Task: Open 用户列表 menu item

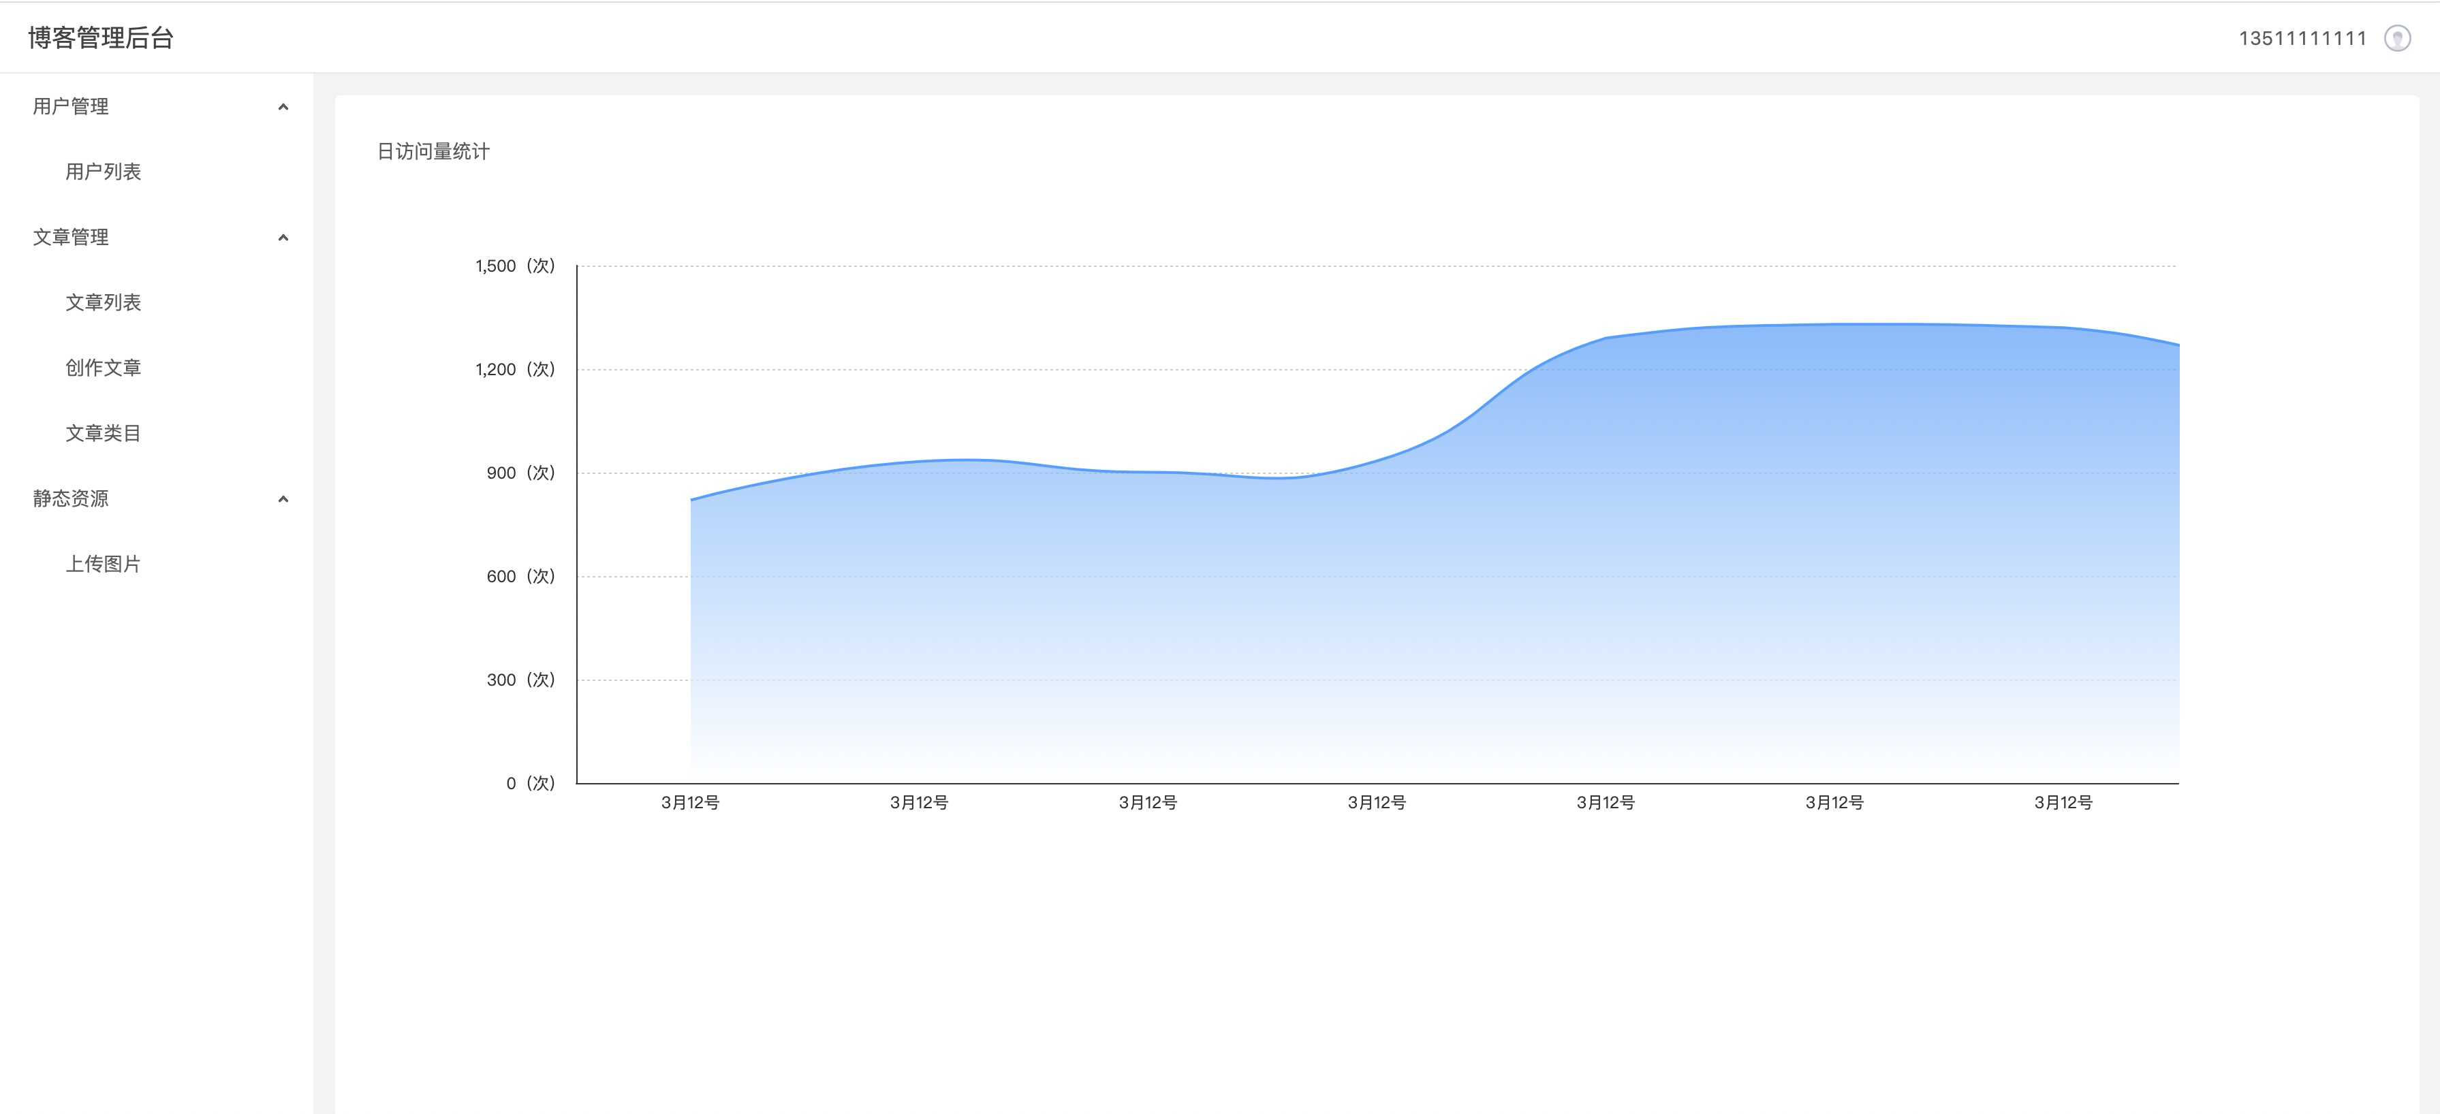Action: pos(156,172)
